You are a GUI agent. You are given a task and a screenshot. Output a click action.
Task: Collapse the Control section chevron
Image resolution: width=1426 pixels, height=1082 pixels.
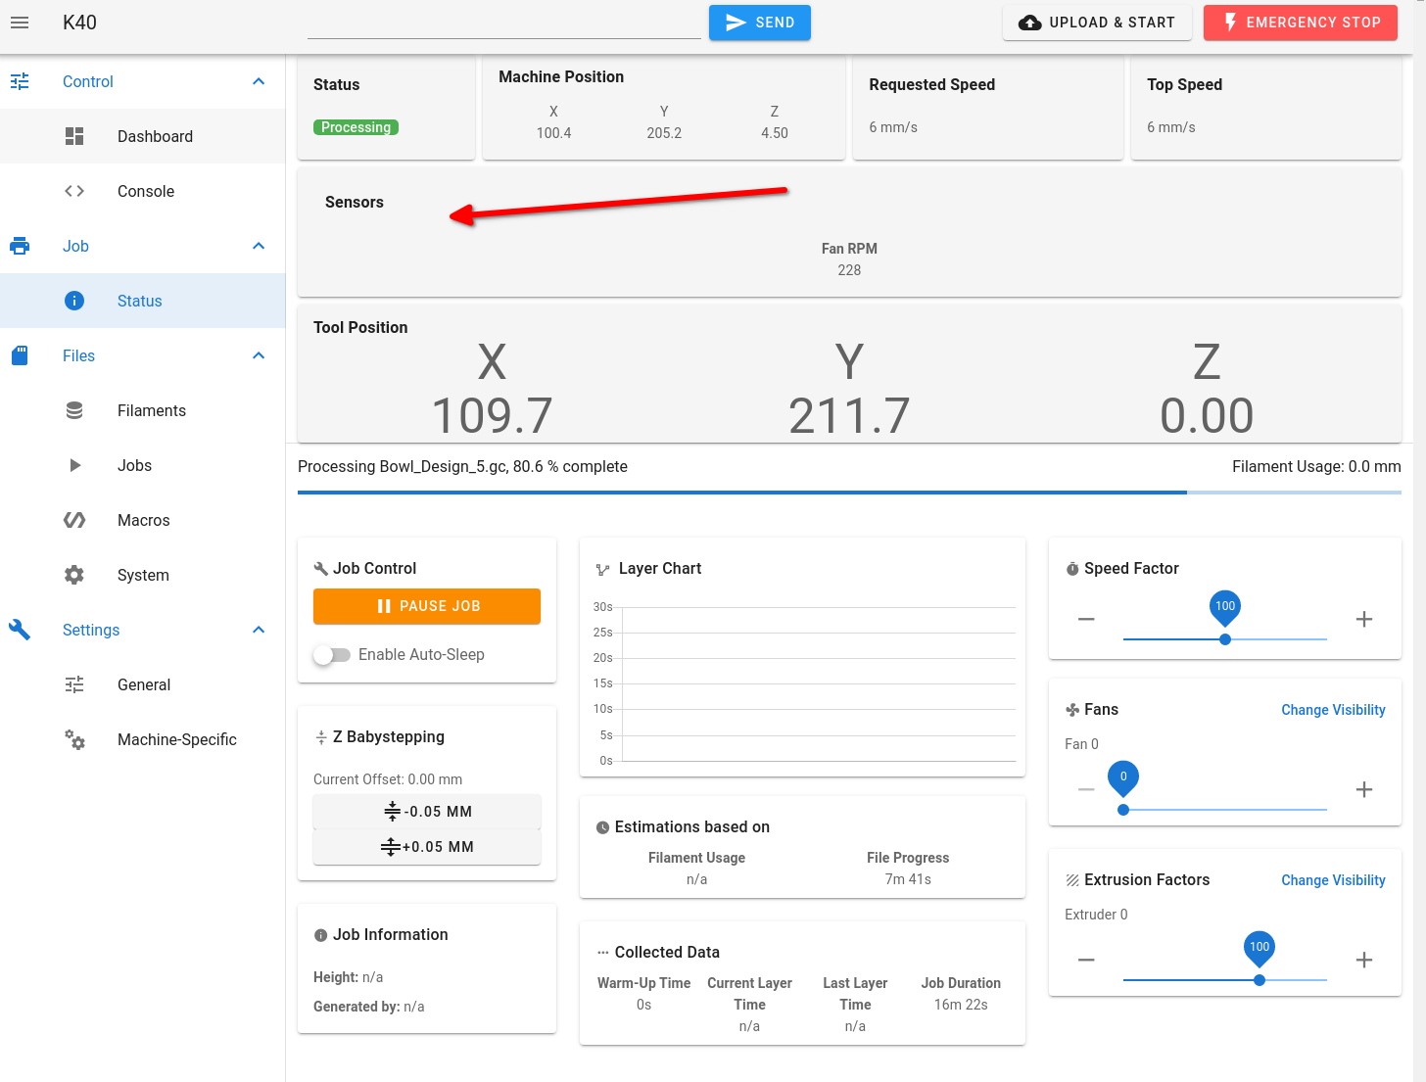point(259,81)
